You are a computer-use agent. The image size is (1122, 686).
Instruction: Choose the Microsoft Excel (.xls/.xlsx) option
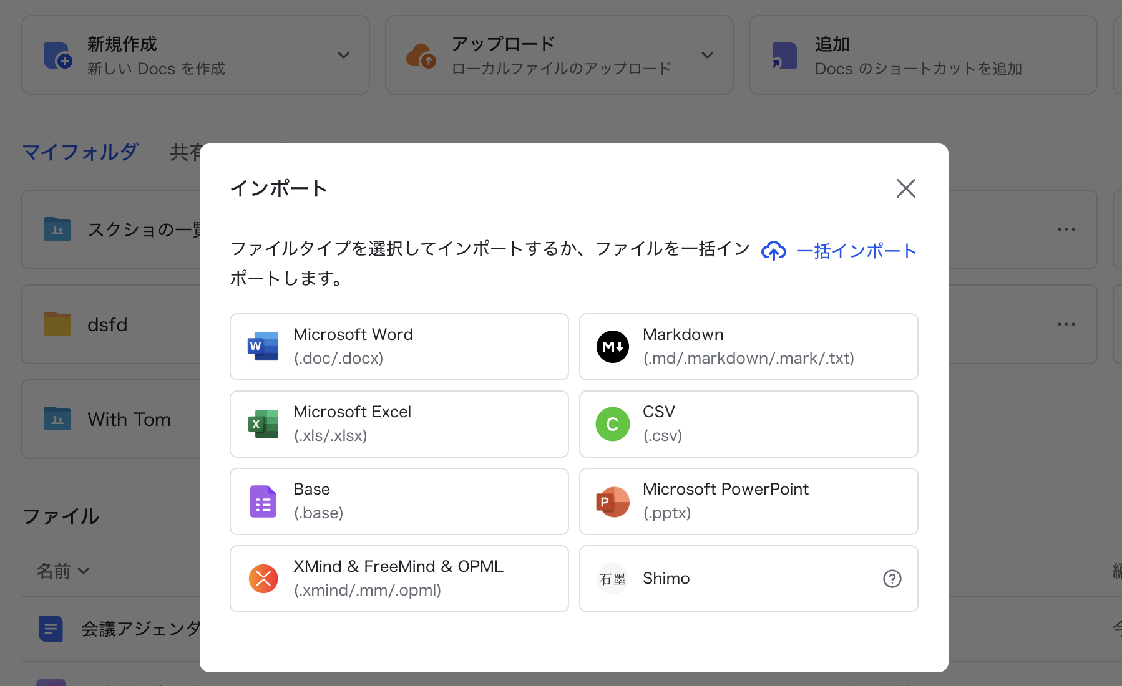(x=399, y=424)
